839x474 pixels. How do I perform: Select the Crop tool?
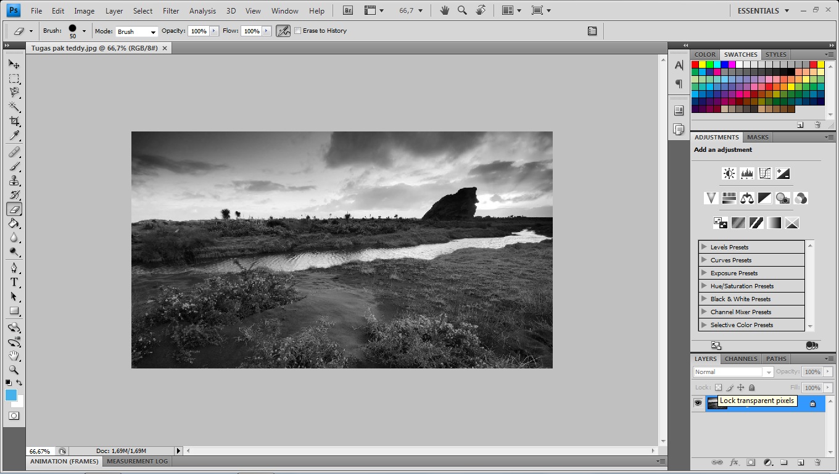tap(14, 121)
